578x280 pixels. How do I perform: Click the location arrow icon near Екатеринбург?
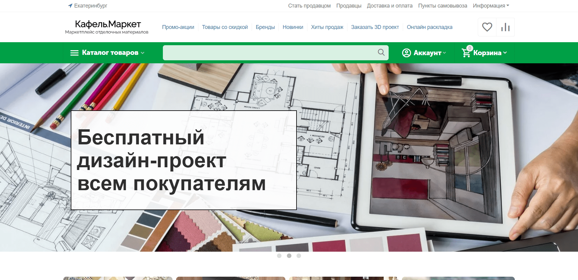[70, 6]
